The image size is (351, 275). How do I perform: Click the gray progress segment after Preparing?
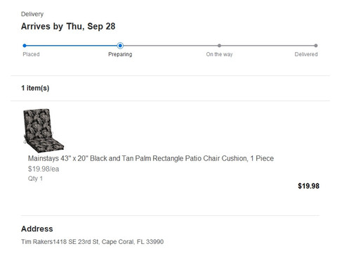coord(171,46)
